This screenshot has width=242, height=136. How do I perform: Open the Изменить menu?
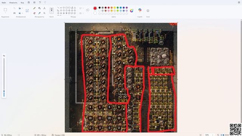click(14, 3)
